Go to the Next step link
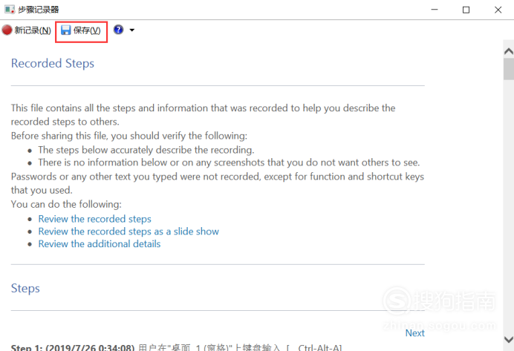This screenshot has width=514, height=351. click(x=414, y=333)
